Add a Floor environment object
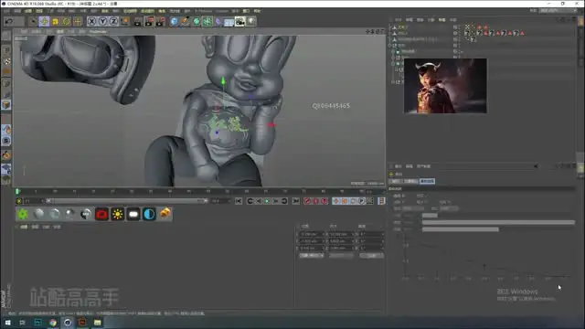This screenshot has width=585, height=329. click(x=229, y=22)
